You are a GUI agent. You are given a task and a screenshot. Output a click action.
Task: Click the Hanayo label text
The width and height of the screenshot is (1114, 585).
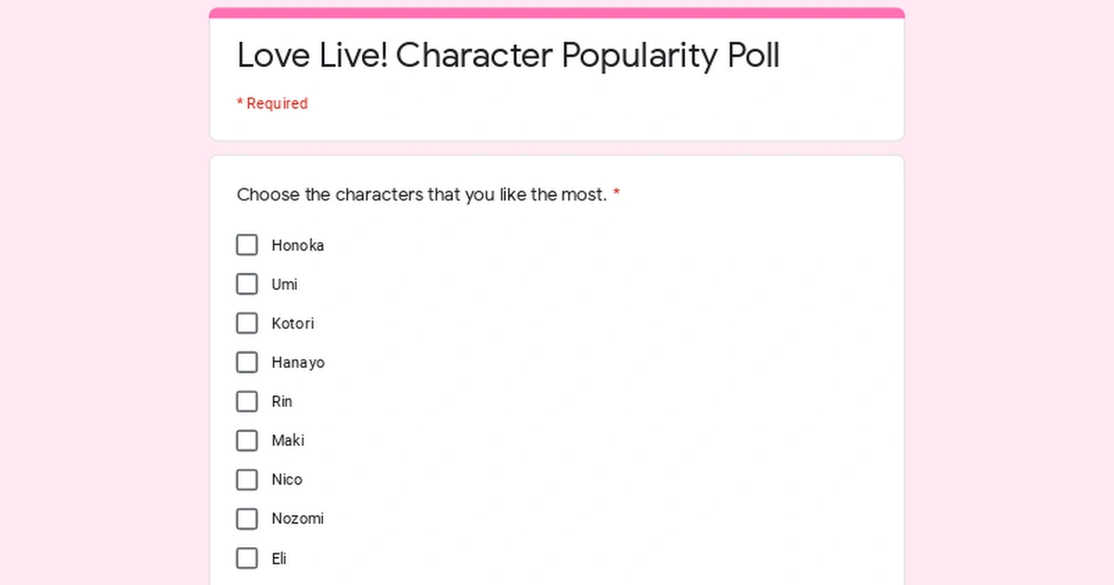tap(298, 362)
